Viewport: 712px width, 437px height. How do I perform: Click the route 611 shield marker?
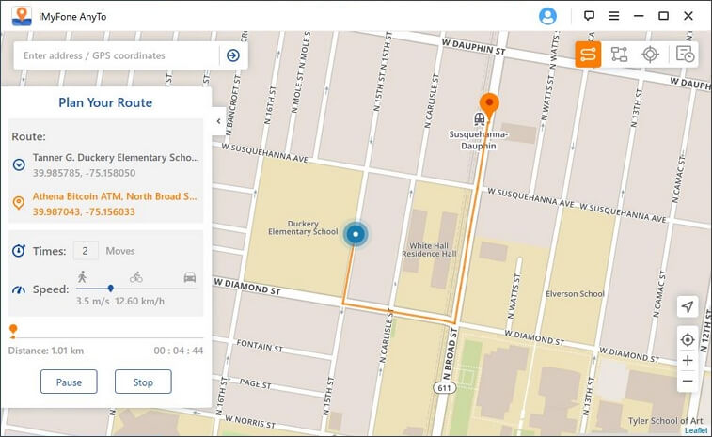tap(444, 388)
